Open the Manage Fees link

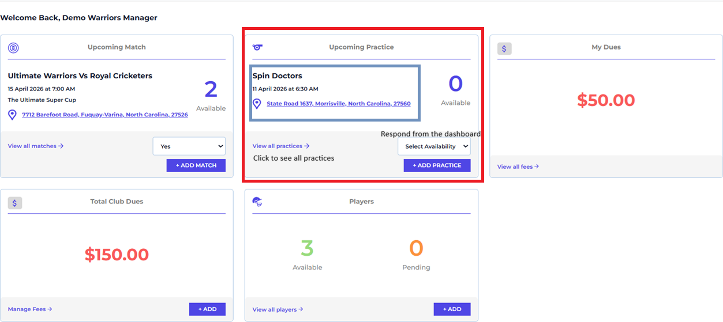coord(30,309)
